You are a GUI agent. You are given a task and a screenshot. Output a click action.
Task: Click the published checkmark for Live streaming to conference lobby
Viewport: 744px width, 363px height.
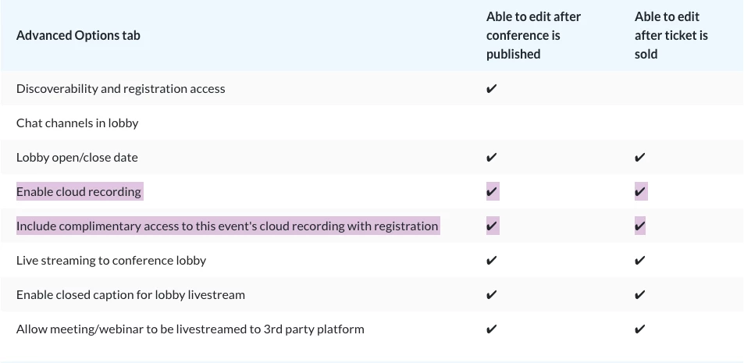491,261
